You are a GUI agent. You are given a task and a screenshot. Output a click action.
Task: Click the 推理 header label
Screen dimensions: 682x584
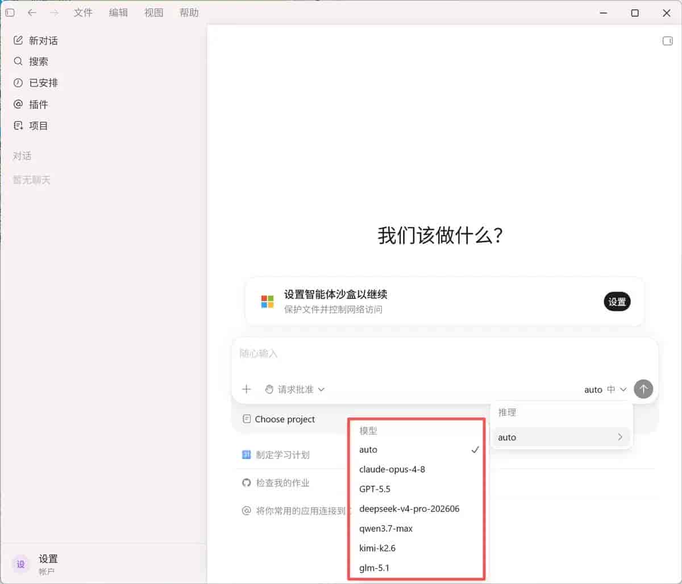point(508,412)
